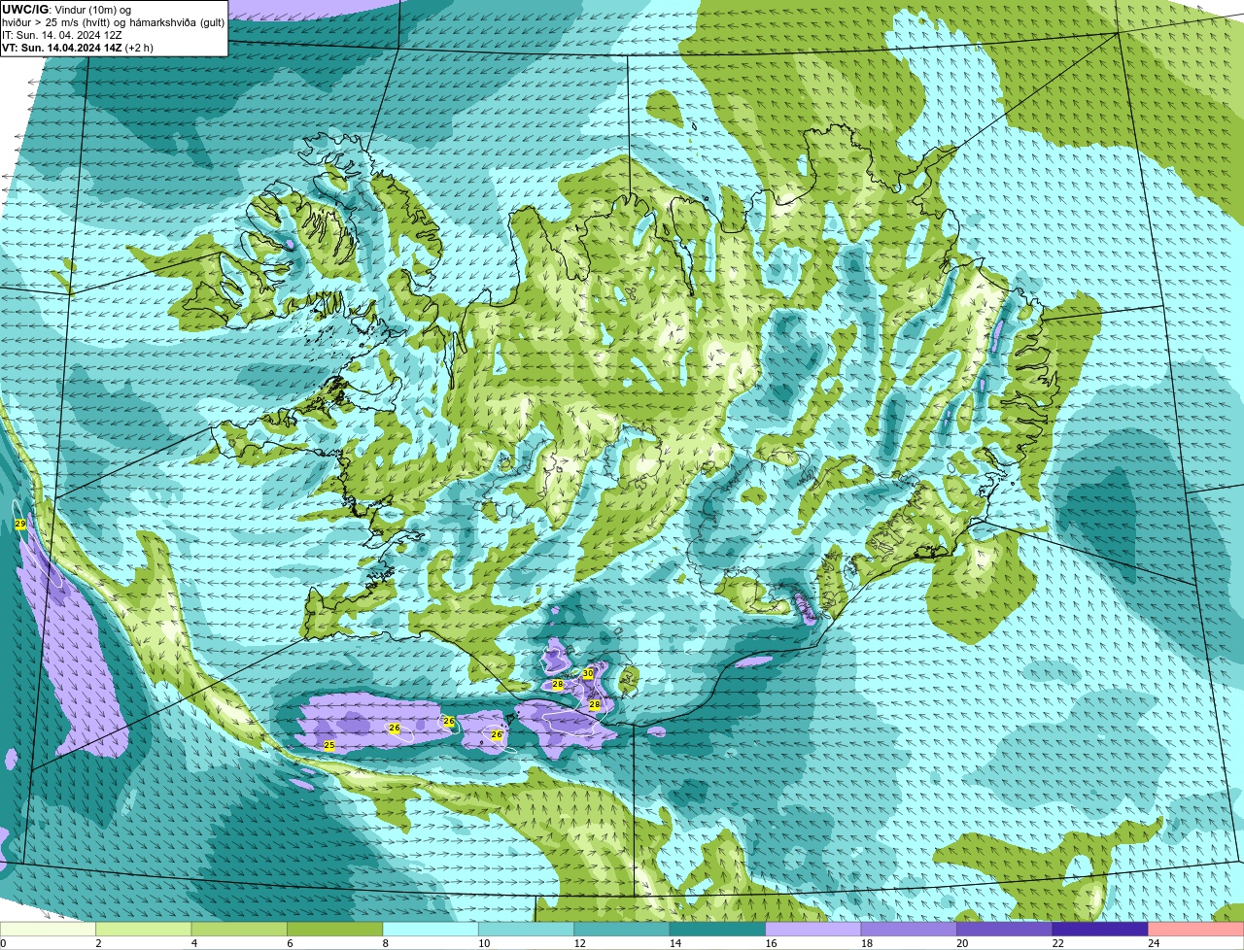Click the '0' tick on the color scale
The width and height of the screenshot is (1244, 950).
[3, 943]
